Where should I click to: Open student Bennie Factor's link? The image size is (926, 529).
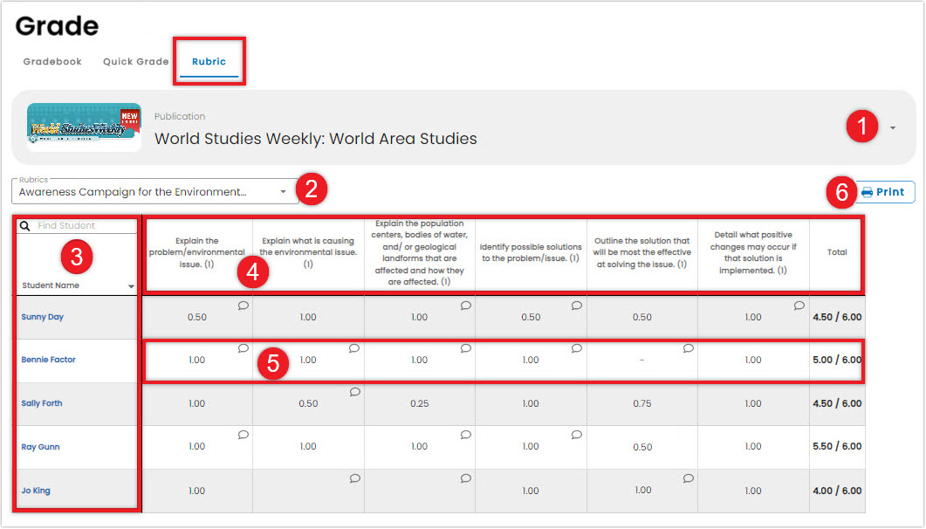click(x=48, y=360)
